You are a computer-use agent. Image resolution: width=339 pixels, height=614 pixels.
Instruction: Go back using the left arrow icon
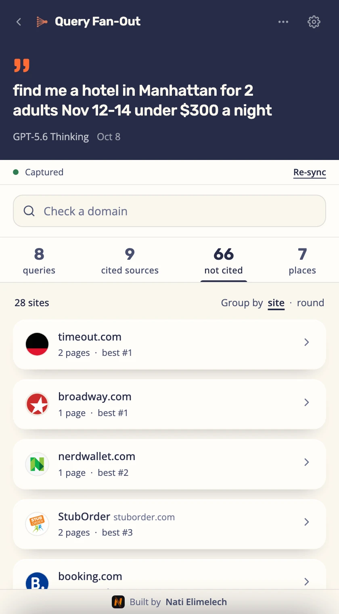click(x=19, y=22)
